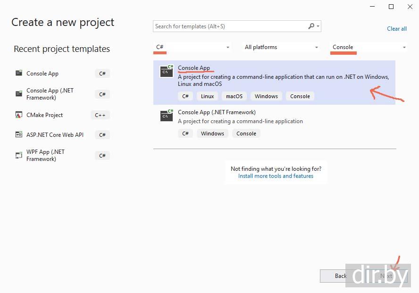The image size is (419, 293).
Task: Open the search options dropdown arrow
Action: click(318, 26)
